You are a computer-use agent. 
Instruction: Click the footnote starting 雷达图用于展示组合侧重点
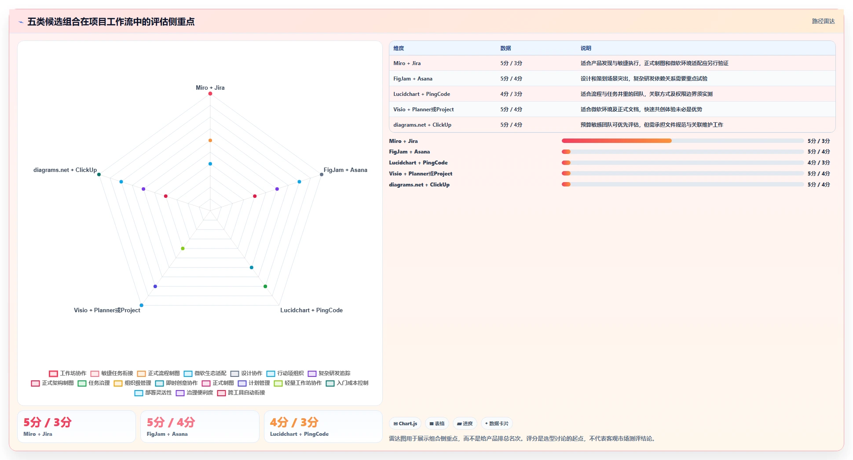tap(523, 439)
